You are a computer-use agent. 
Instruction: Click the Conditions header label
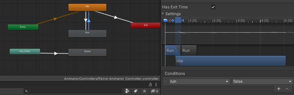point(175,73)
